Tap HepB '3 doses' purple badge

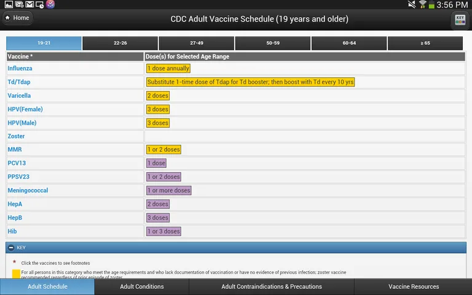click(x=158, y=218)
